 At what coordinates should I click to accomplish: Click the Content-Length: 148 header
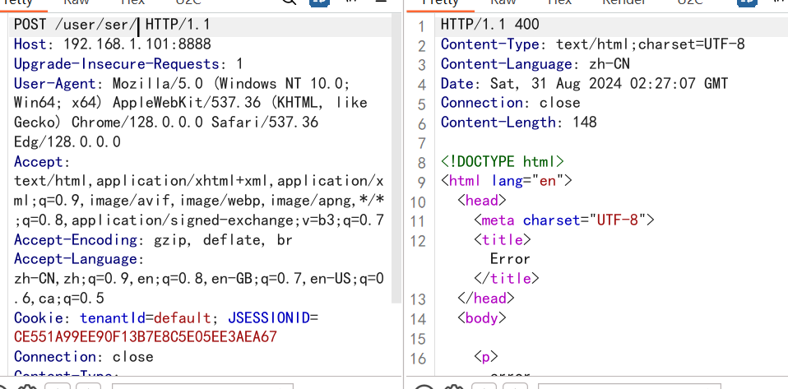[519, 123]
